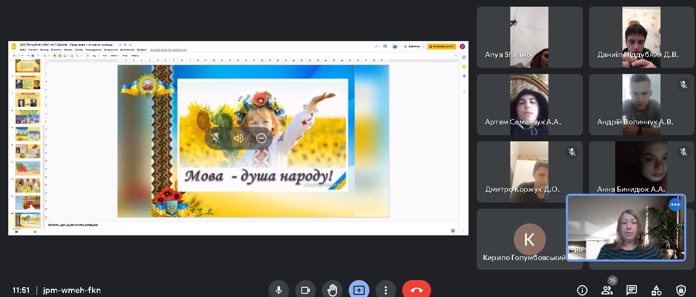
Task: Open the chat panel
Action: coord(632,290)
